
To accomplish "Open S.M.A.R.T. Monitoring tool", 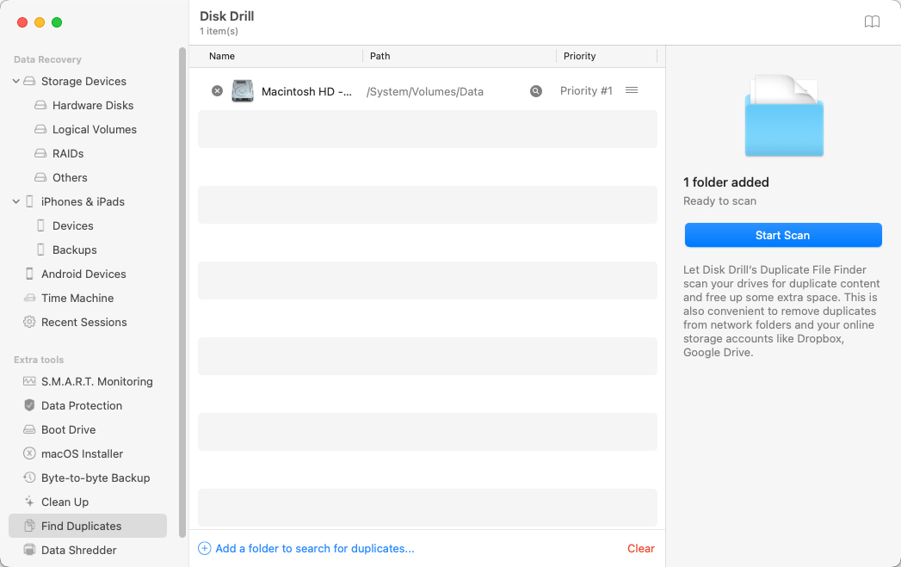I will (96, 381).
